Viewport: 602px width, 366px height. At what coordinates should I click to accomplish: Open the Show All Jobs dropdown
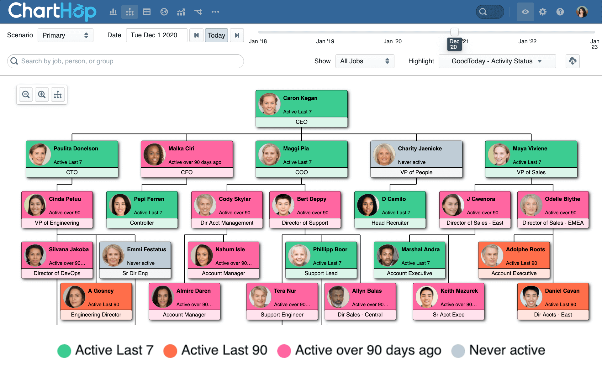click(364, 61)
